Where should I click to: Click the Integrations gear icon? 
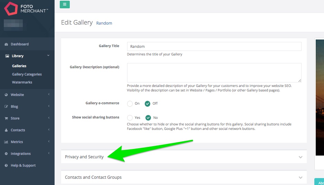click(6, 154)
